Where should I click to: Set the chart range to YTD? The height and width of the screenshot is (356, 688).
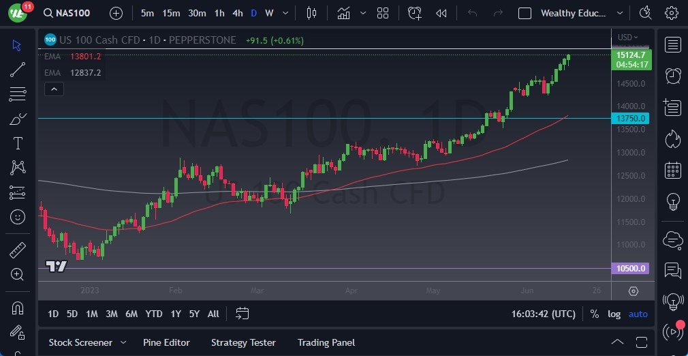(154, 314)
